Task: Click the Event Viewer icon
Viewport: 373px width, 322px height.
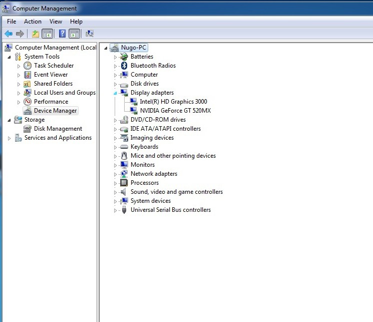Action: [x=28, y=75]
